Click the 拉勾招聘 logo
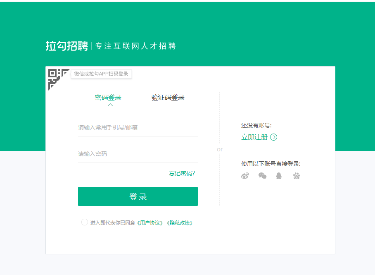The image size is (375, 275). pyautogui.click(x=67, y=46)
